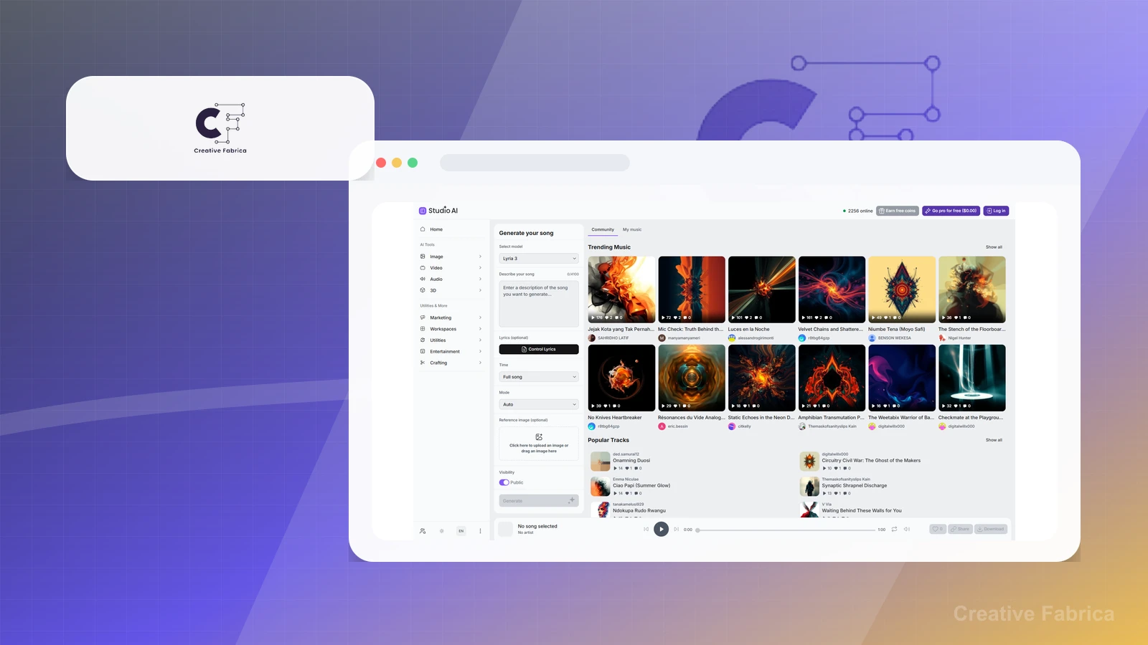
Task: Click the Onamning Duosi track title
Action: [x=631, y=460]
